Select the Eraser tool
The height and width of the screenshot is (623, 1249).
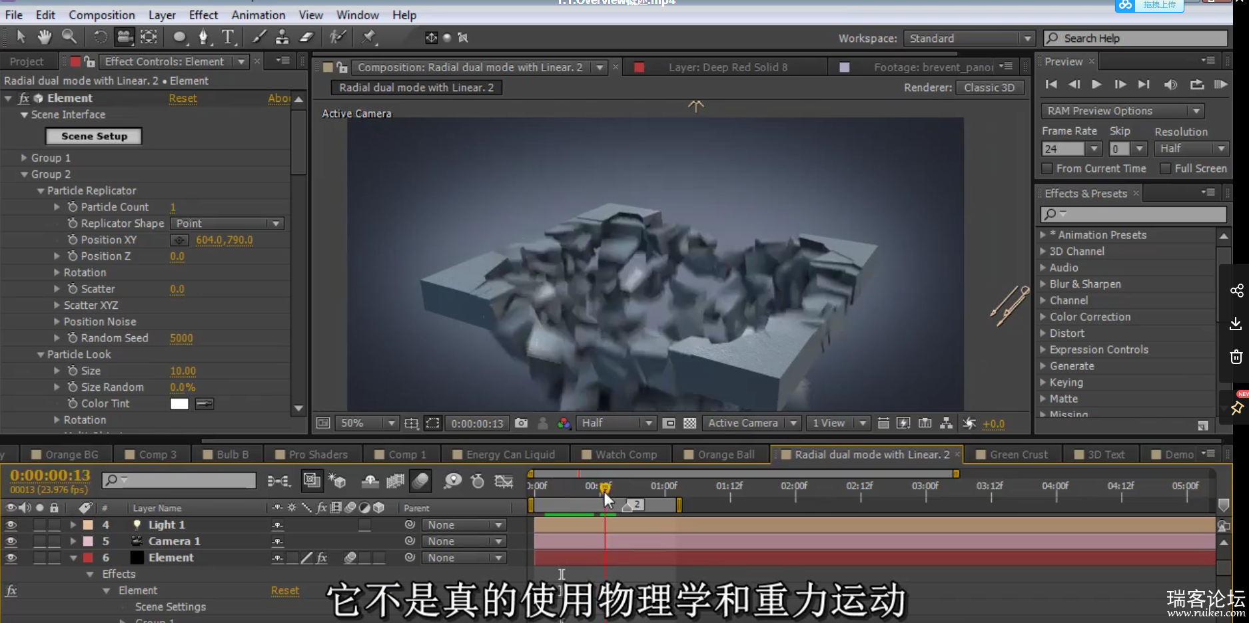point(306,37)
